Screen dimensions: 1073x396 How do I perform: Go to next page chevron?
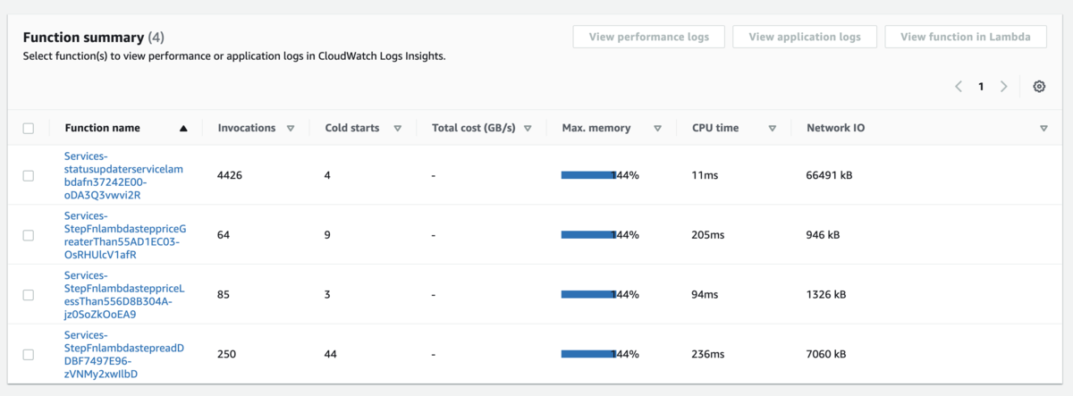(1003, 87)
